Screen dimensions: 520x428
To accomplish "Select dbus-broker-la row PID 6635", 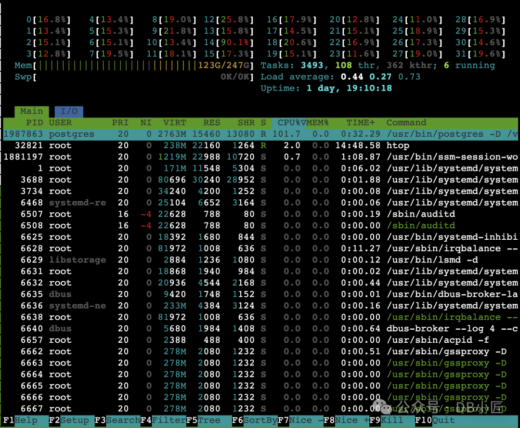I will [260, 294].
